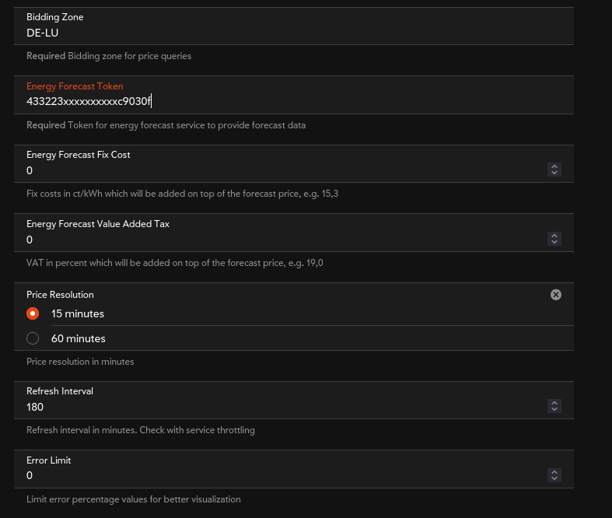Increment the Refresh Interval value
The image size is (612, 518).
[x=554, y=403]
